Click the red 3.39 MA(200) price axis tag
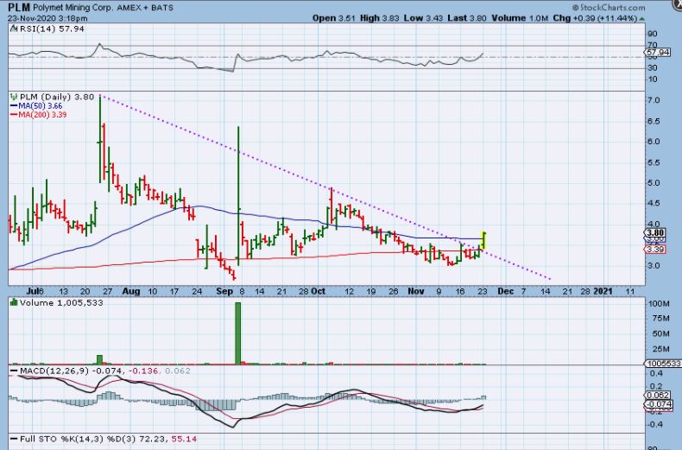682x450 pixels. [655, 250]
